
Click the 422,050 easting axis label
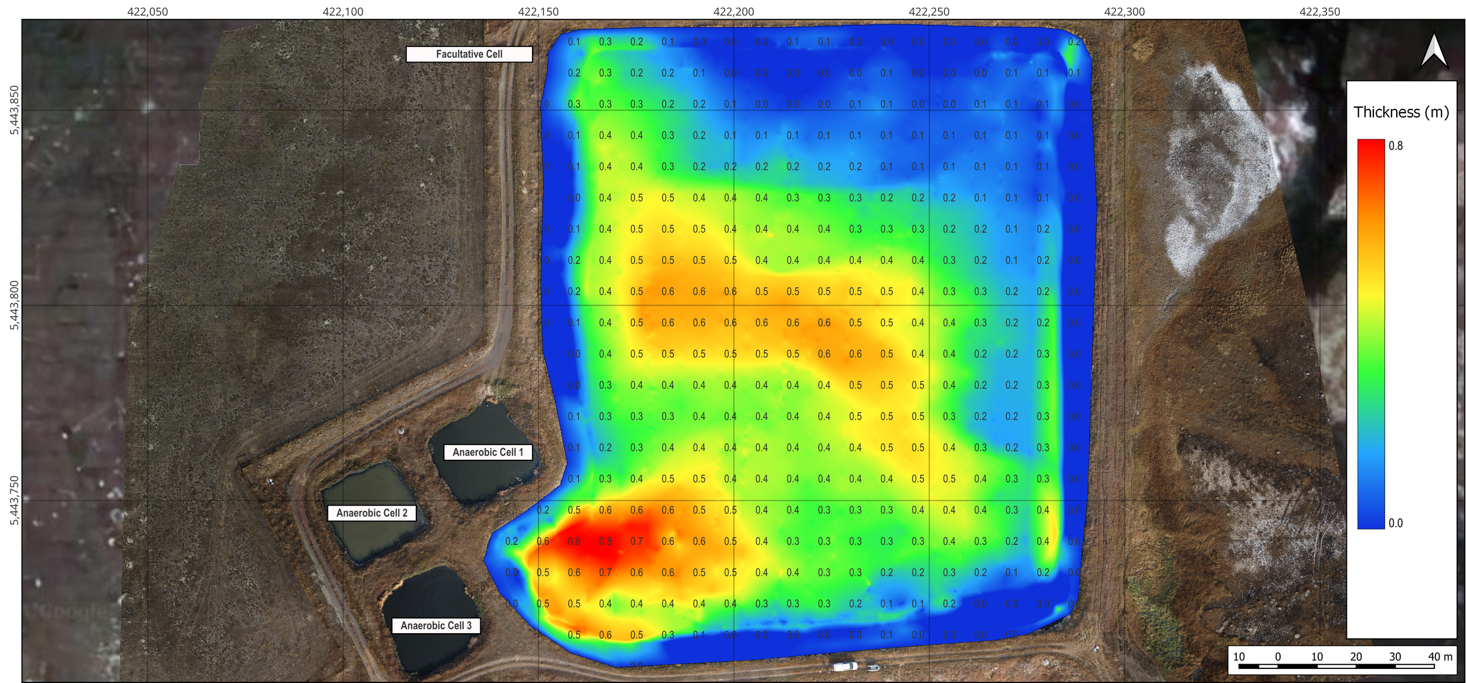tap(148, 12)
